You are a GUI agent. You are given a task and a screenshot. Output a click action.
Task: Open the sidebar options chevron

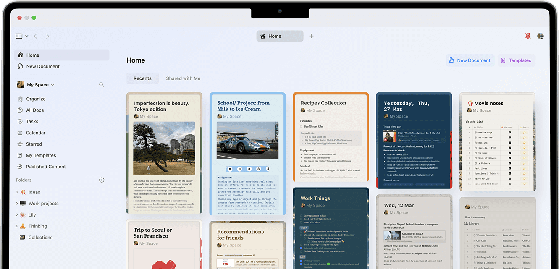tap(27, 36)
